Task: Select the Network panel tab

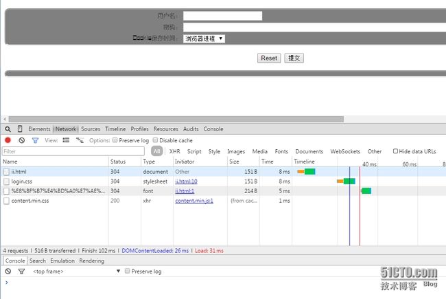Action: pos(66,129)
